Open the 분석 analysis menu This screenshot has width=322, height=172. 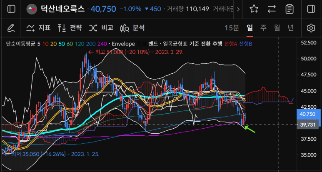point(132,28)
